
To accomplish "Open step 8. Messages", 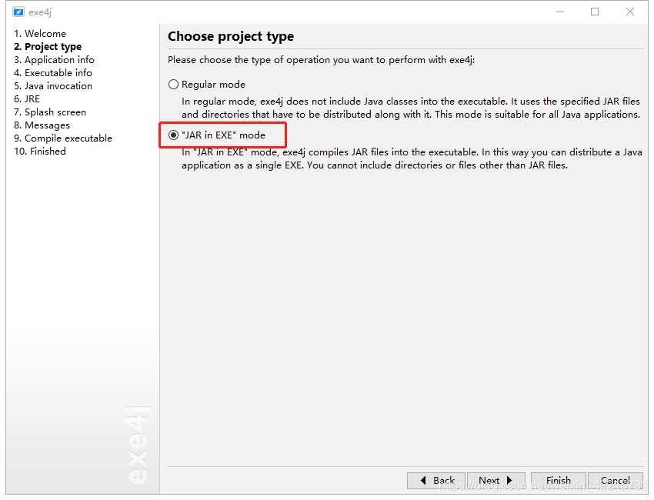I will tap(42, 125).
